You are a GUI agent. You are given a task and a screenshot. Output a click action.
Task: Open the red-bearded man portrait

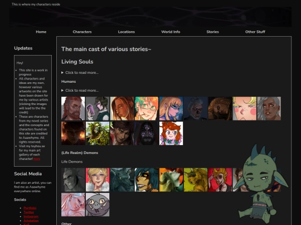click(x=73, y=108)
